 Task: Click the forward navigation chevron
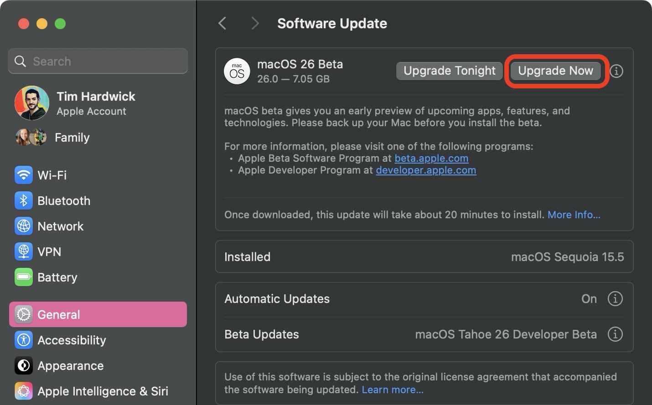[255, 23]
